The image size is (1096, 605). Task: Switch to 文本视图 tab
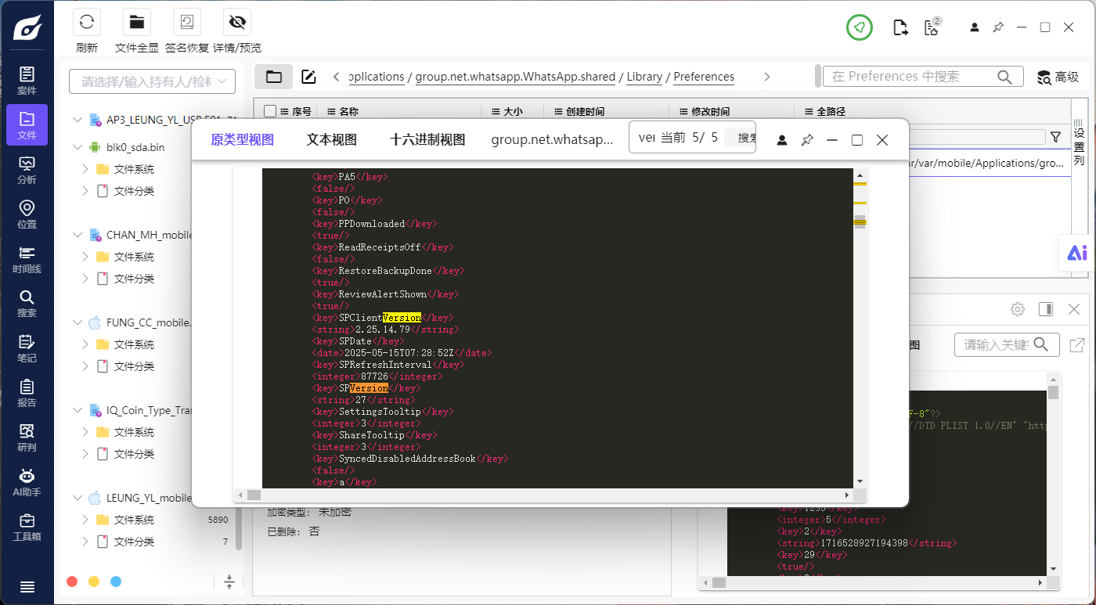coord(332,140)
